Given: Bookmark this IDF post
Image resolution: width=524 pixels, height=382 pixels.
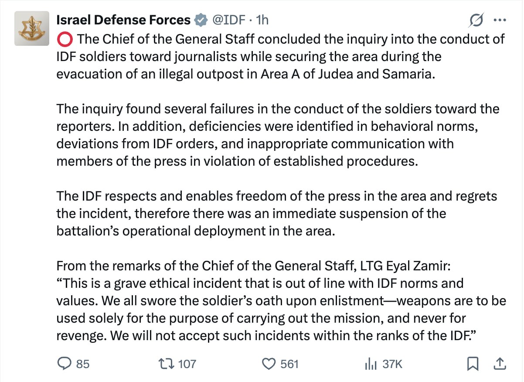Looking at the screenshot, I should coord(473,363).
